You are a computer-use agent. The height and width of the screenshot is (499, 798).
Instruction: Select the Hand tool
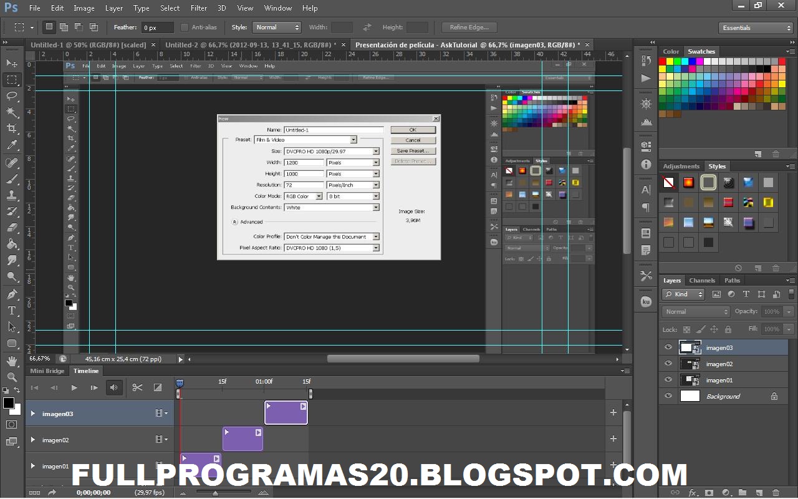pos(12,361)
